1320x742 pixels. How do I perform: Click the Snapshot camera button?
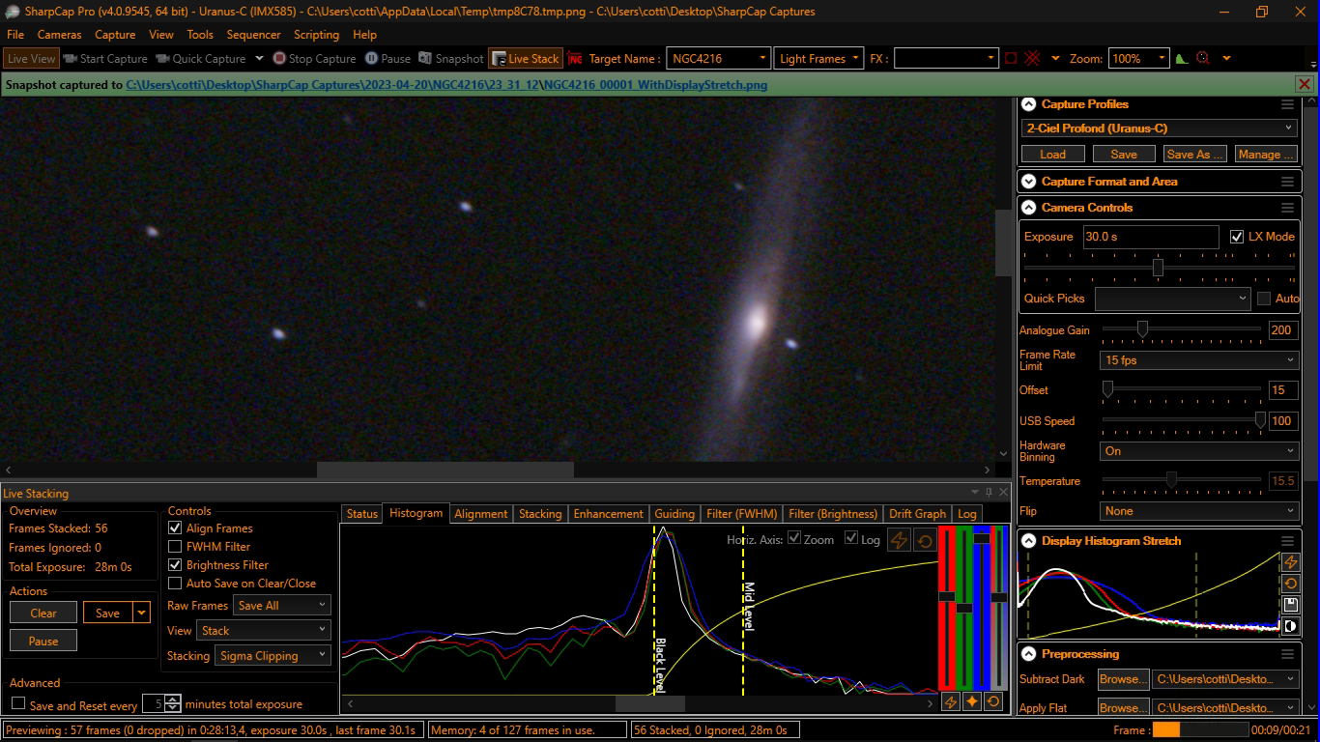pyautogui.click(x=450, y=59)
